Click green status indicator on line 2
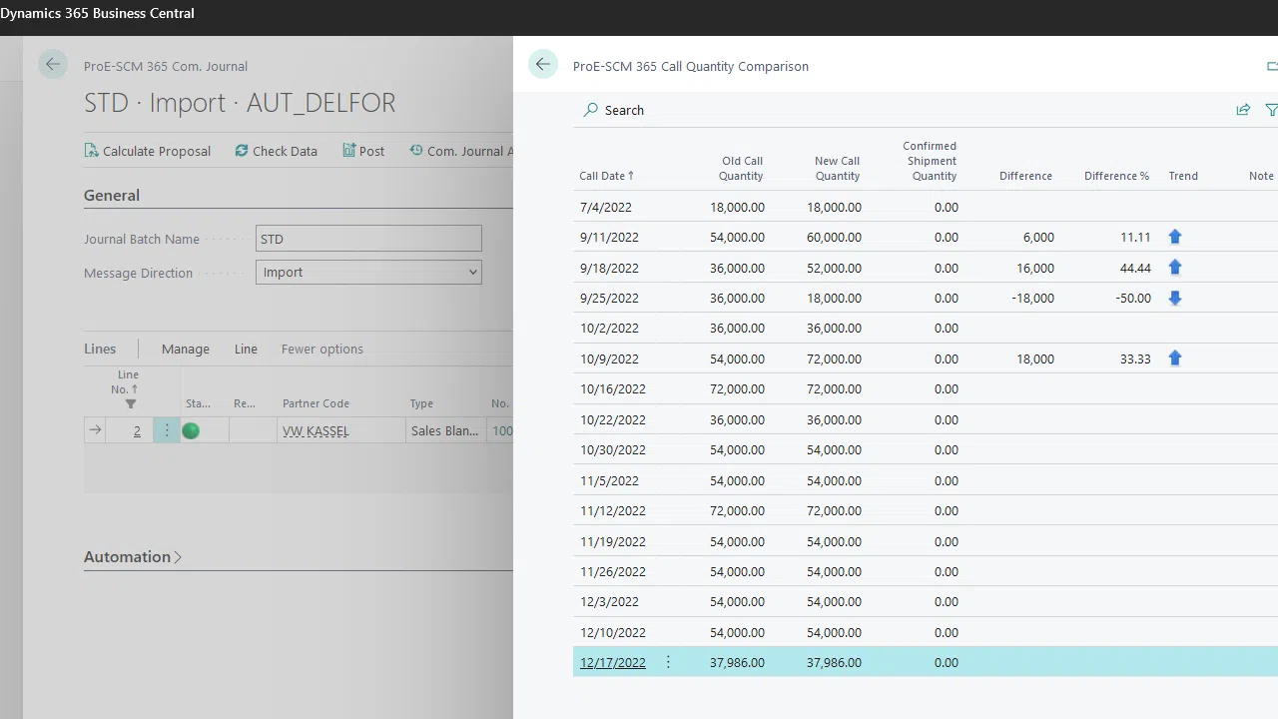This screenshot has width=1278, height=719. coord(191,430)
